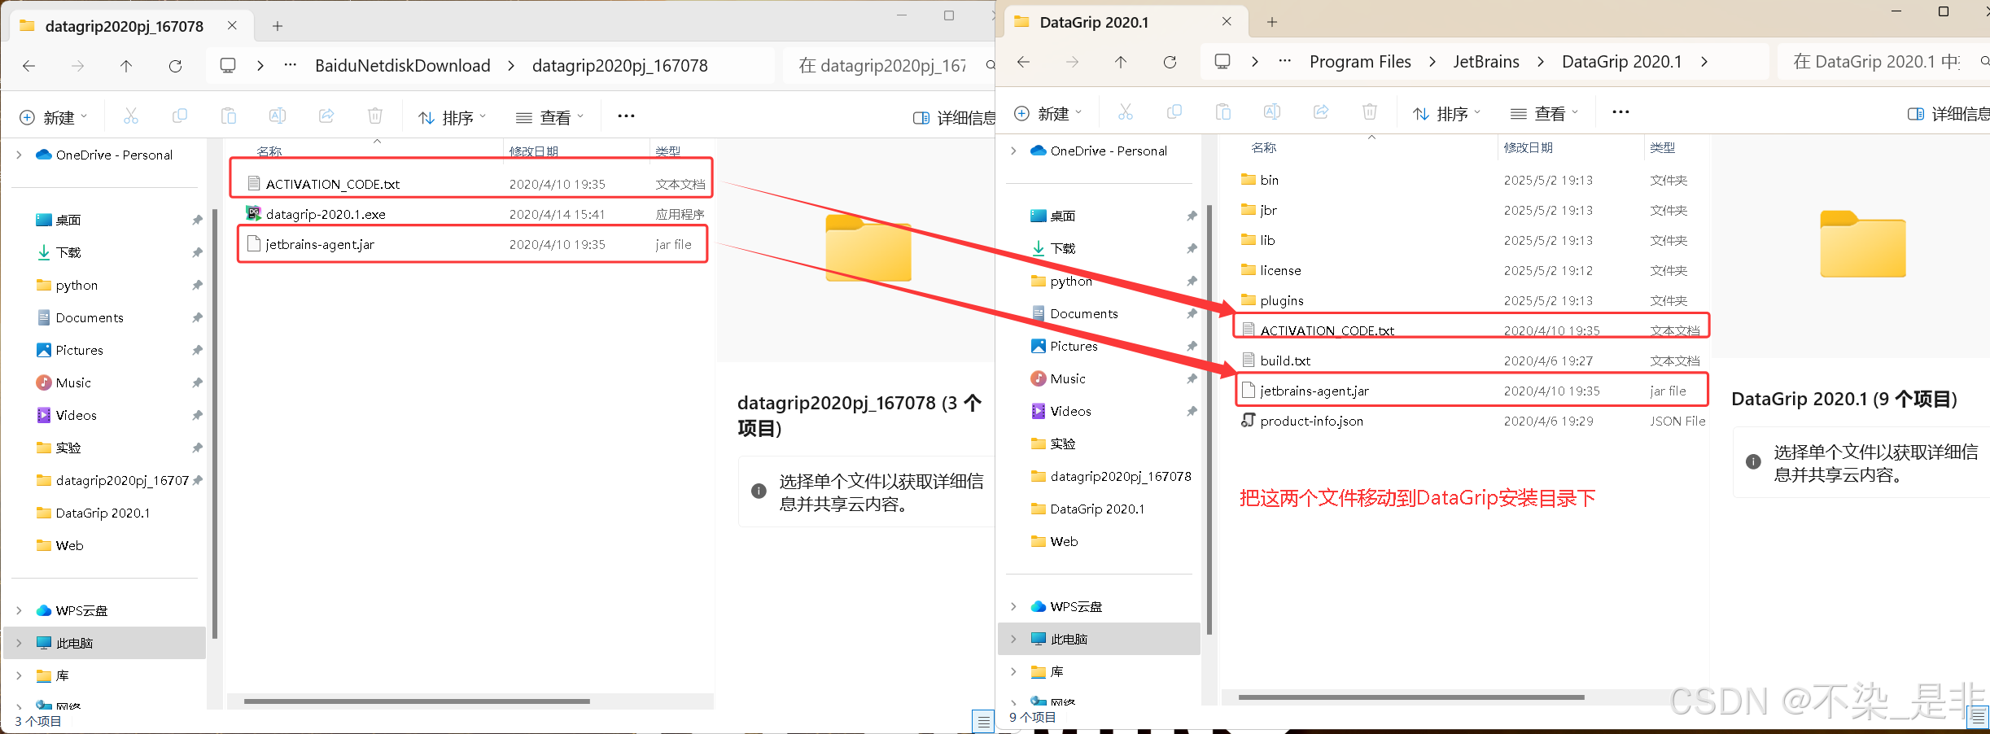Click Cut icon in DataGrip 2020.1 window
This screenshot has height=734, width=1990.
point(1126,112)
